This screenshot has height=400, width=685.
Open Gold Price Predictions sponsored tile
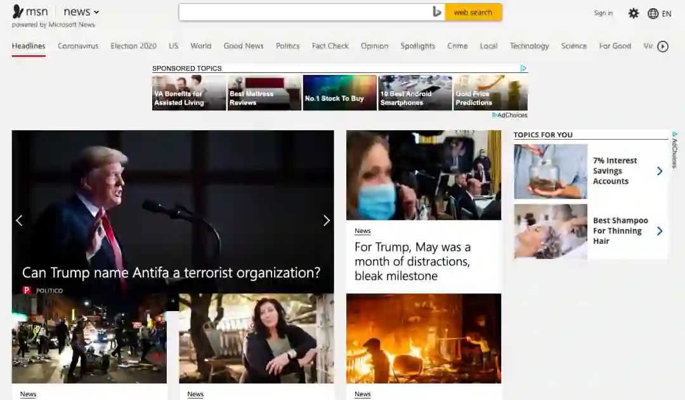(490, 93)
